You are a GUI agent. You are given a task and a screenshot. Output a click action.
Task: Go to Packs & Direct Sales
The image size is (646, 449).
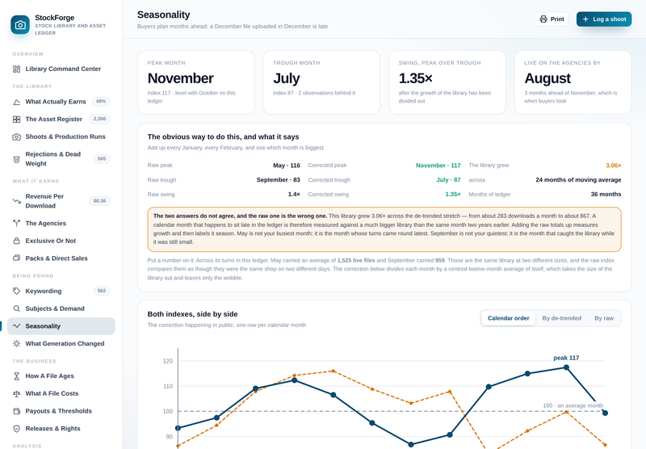(61, 258)
